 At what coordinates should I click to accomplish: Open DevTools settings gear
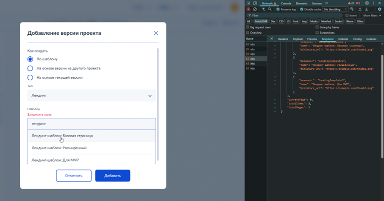coord(366,3)
